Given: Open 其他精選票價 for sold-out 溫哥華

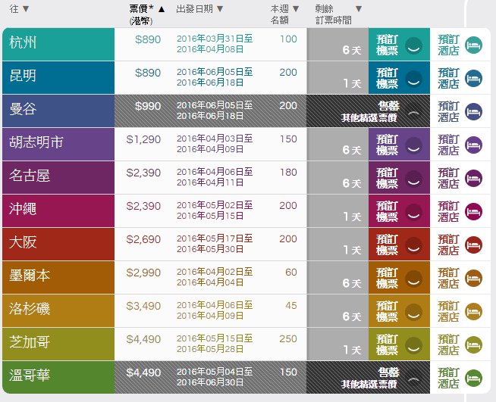Looking at the screenshot, I should pyautogui.click(x=368, y=384).
